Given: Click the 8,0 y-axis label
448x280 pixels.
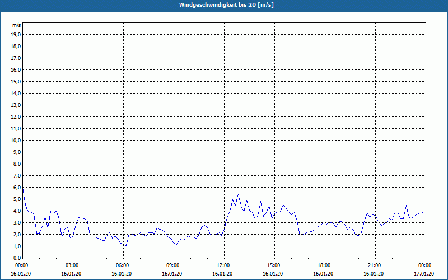Looking at the screenshot, I should point(17,164).
